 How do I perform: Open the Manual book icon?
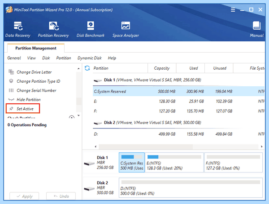256,26
